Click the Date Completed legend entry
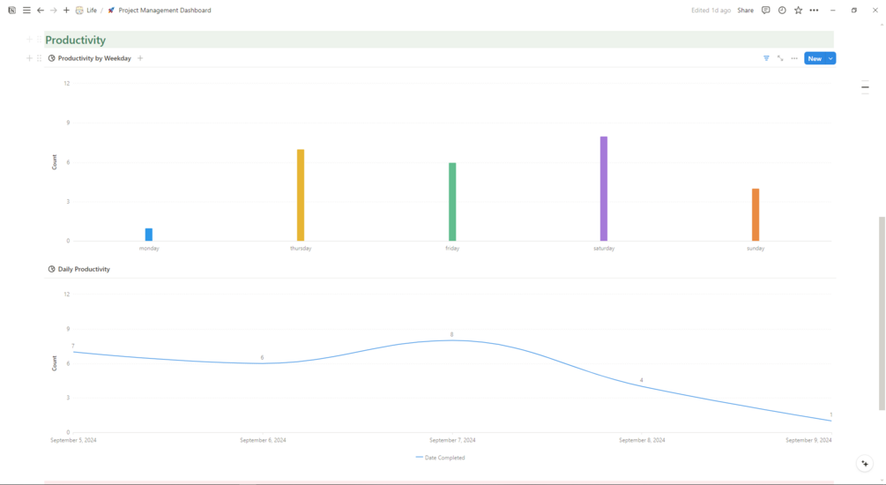The image size is (886, 485). click(440, 458)
